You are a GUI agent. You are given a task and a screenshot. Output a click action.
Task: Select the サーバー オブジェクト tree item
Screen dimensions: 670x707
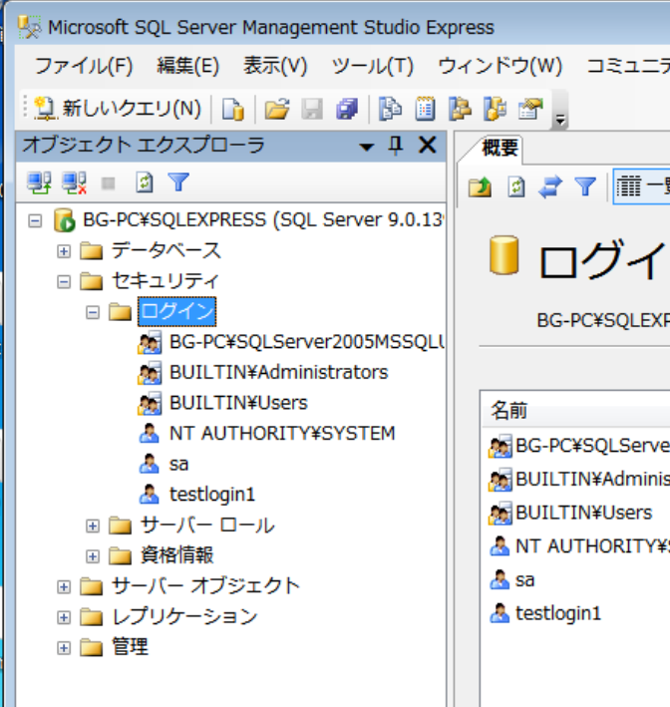click(x=205, y=586)
